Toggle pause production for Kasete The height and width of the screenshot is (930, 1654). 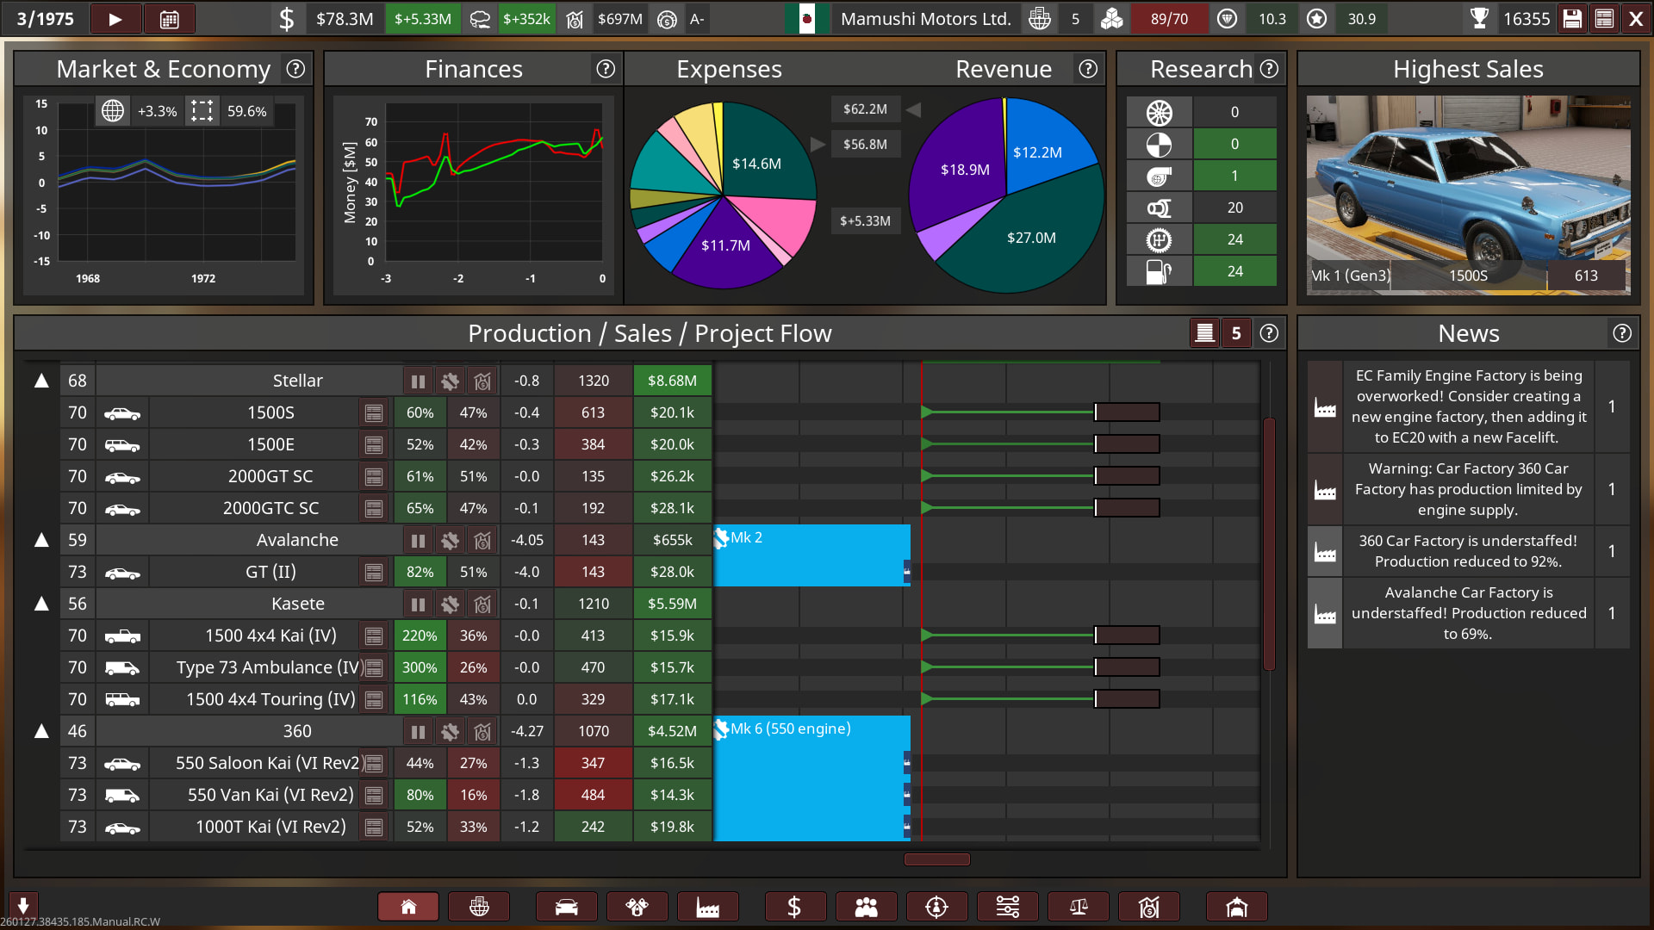(x=418, y=604)
